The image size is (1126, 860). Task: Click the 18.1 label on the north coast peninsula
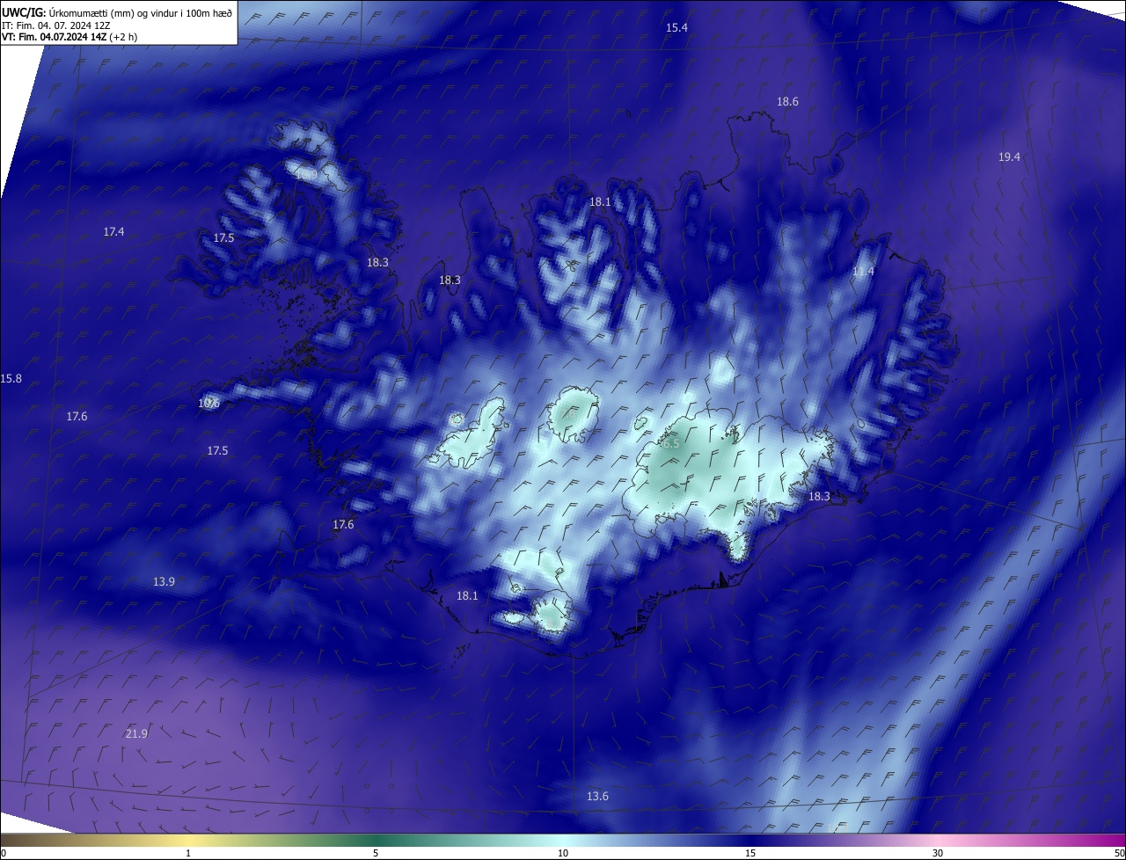pos(600,202)
